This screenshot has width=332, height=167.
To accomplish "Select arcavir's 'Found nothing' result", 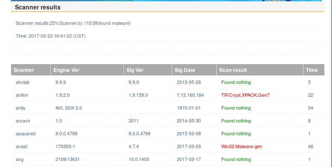I will pos(236,121).
